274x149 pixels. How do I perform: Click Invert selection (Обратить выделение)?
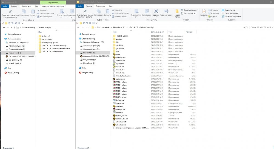pyautogui.click(x=231, y=16)
